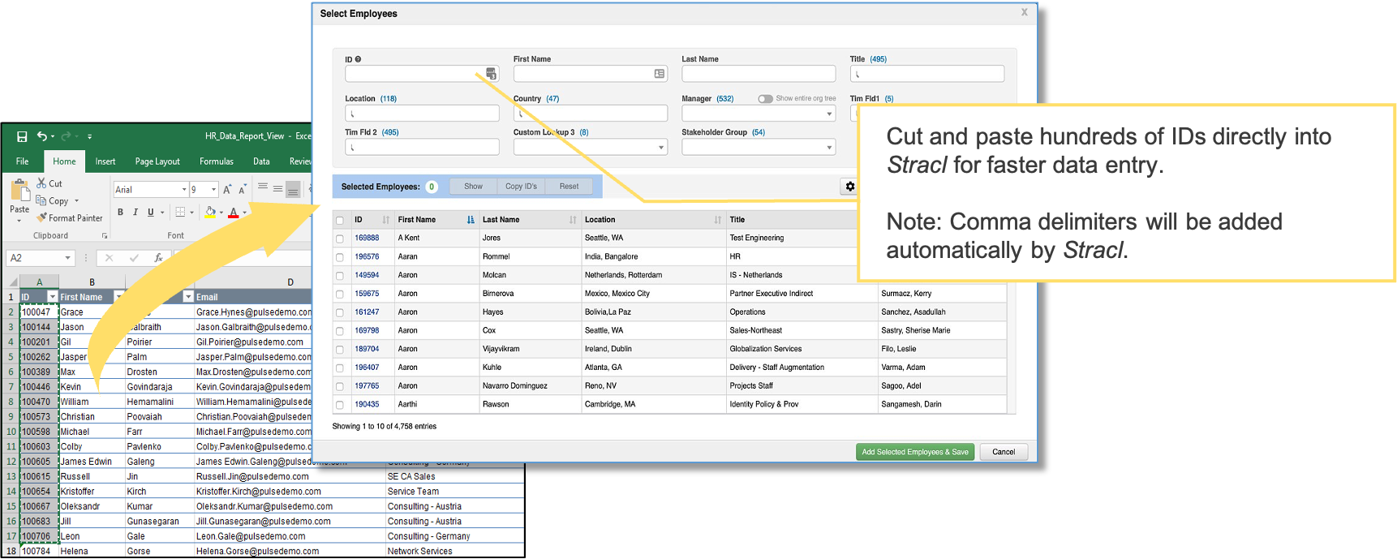Click the Reset button for selected employees
The image size is (1397, 559).
point(569,187)
